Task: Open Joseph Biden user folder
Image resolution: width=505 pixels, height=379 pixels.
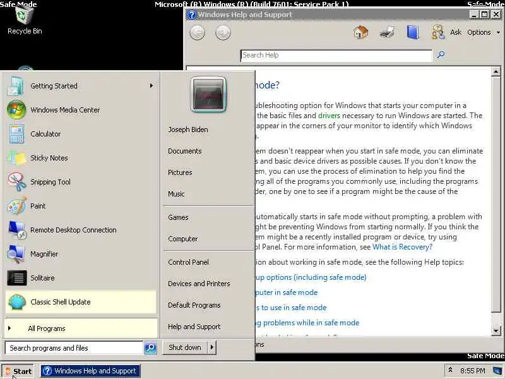Action: point(188,129)
